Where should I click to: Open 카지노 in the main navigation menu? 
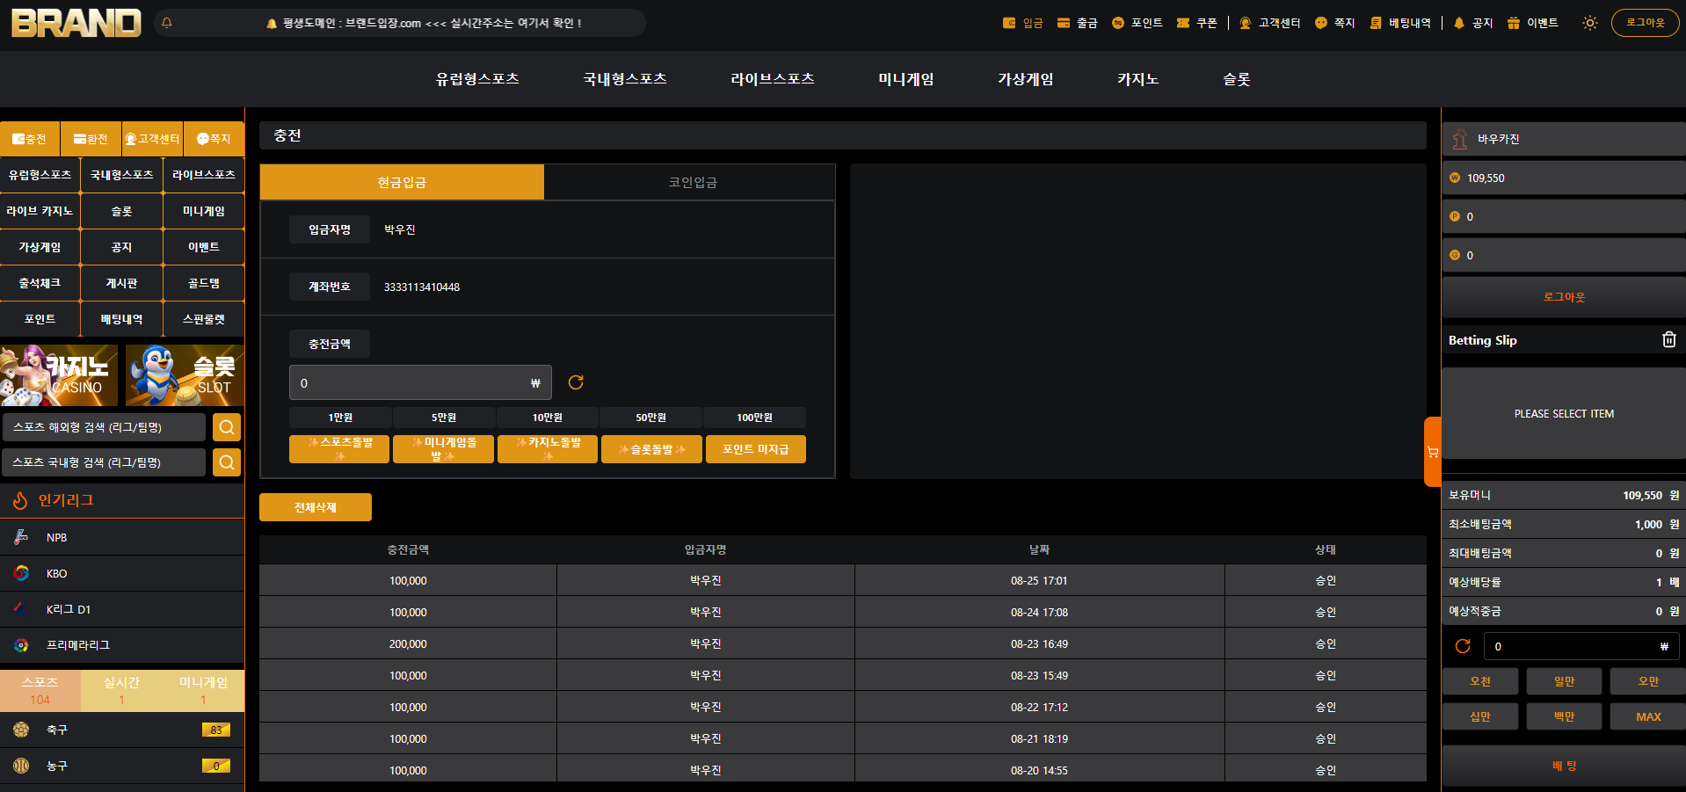1137,79
